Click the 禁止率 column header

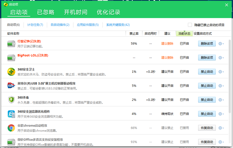tap(134, 33)
